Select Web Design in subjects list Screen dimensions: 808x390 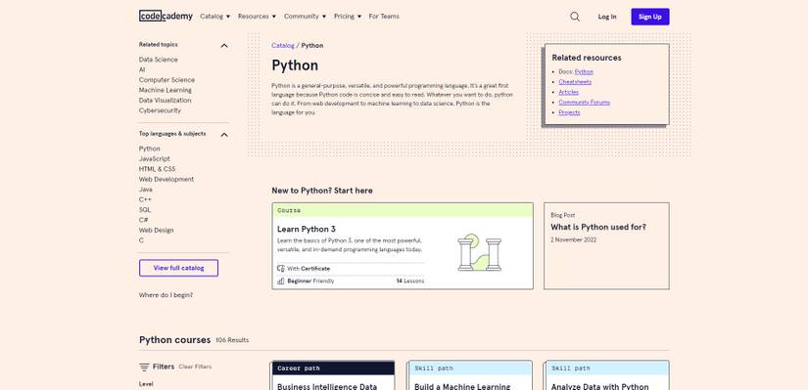tap(156, 230)
